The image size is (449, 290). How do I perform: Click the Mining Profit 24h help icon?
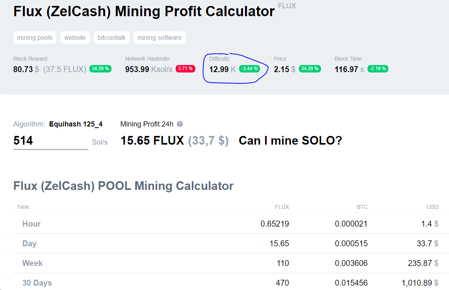coord(180,124)
